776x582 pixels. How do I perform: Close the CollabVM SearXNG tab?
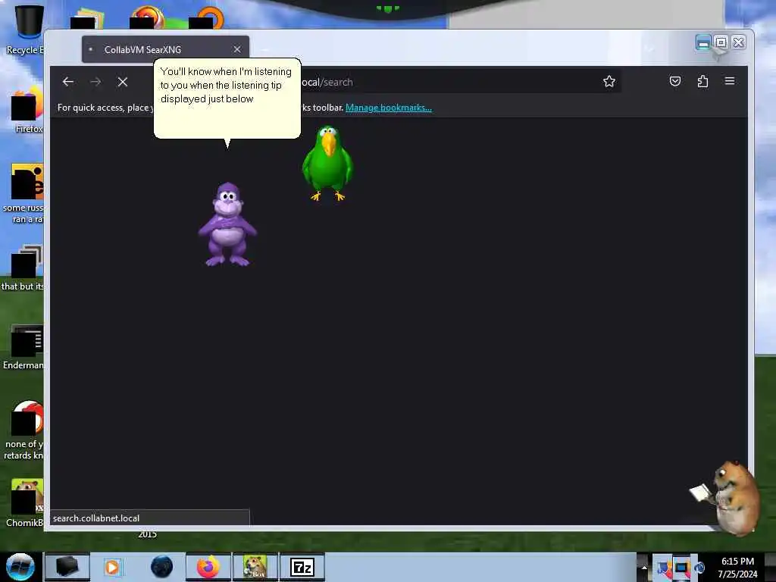pos(237,49)
